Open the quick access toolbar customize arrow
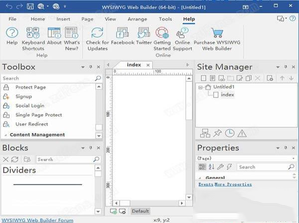Screen dimensions: 299x223 pyautogui.click(x=65, y=6)
